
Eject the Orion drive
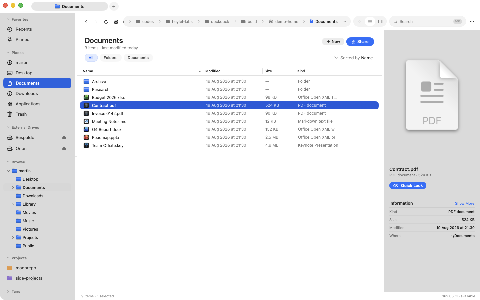click(x=64, y=149)
